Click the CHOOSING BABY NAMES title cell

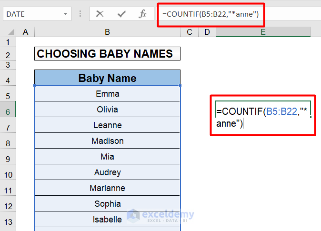pyautogui.click(x=107, y=54)
